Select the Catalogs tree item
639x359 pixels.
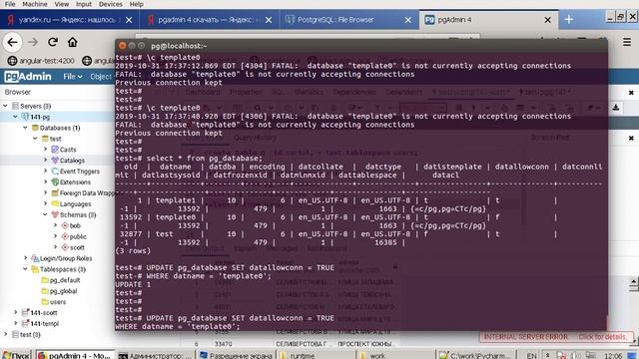(x=72, y=161)
